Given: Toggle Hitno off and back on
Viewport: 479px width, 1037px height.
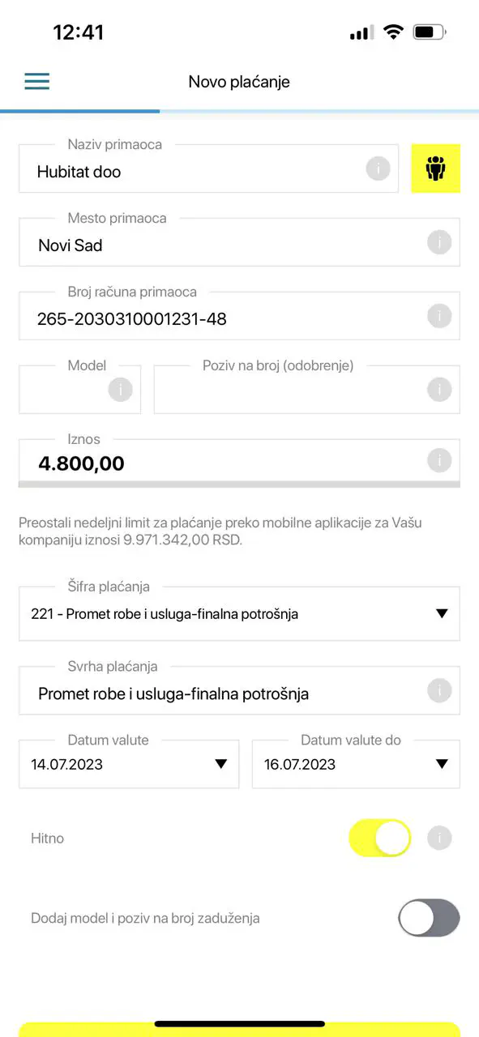Looking at the screenshot, I should pos(379,838).
